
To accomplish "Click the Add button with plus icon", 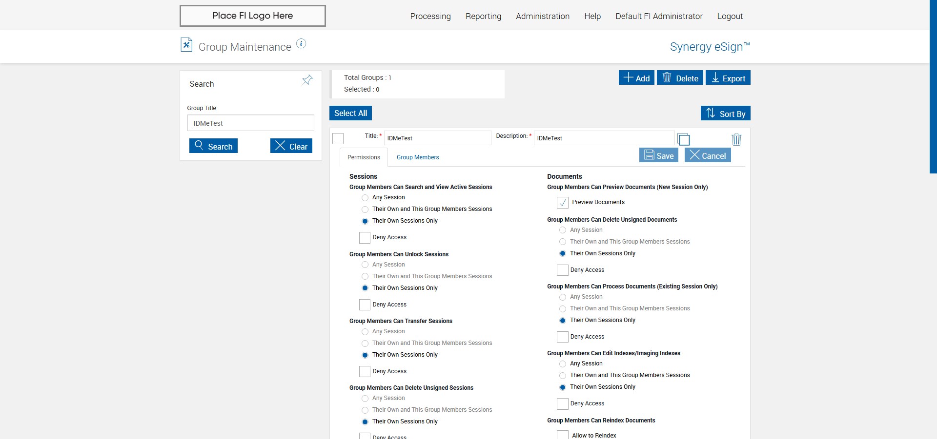I will [636, 78].
